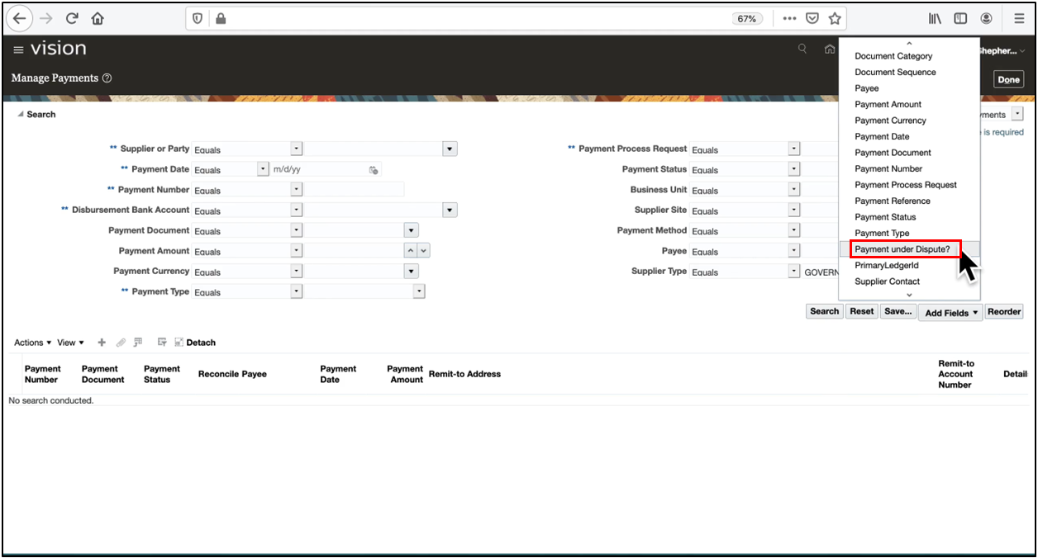1038x558 pixels.
Task: Increase Payment Amount with up arrow
Action: (x=411, y=251)
